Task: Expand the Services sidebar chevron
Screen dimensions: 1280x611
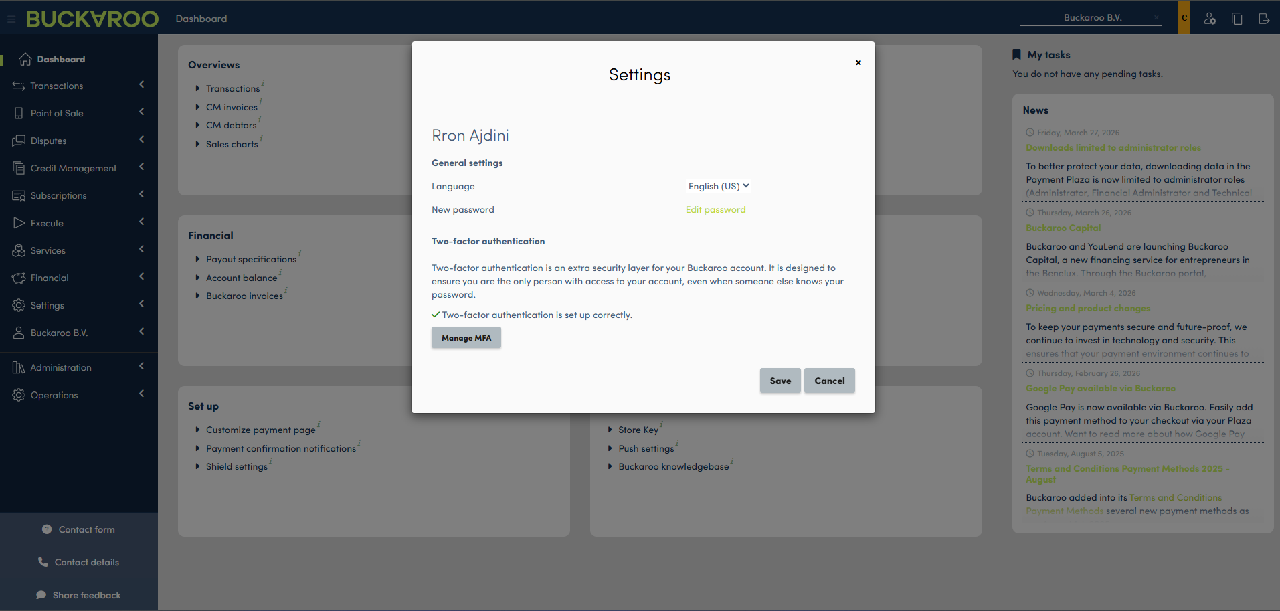Action: pos(141,249)
